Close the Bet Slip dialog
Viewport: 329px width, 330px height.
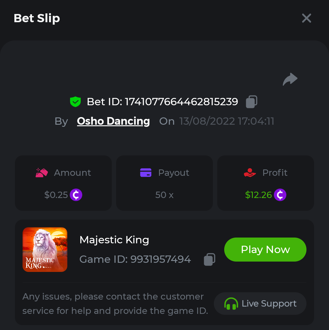click(x=306, y=18)
